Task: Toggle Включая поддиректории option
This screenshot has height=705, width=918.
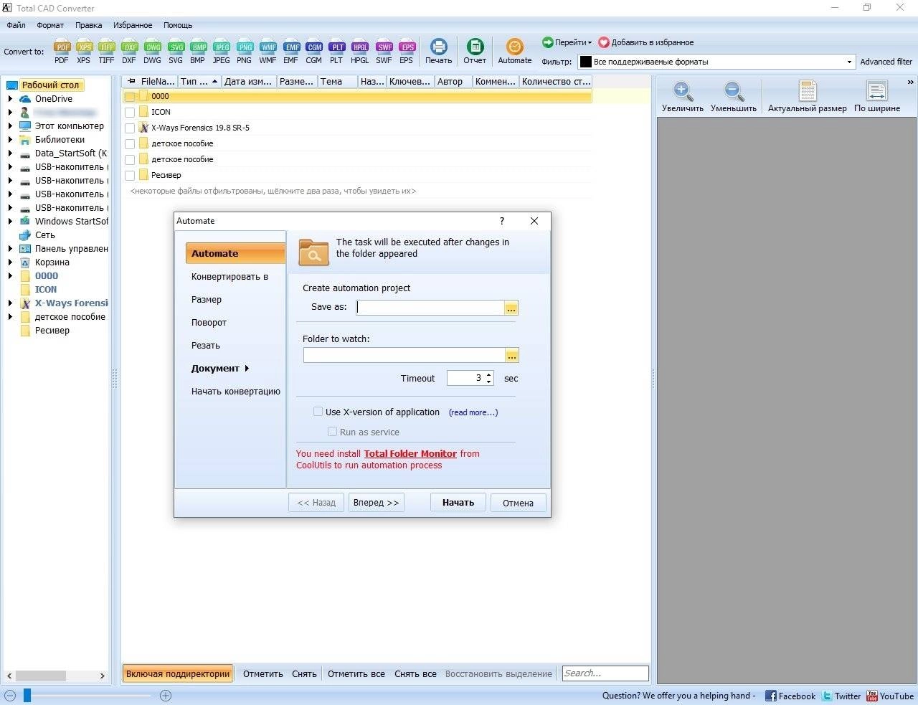Action: 178,673
